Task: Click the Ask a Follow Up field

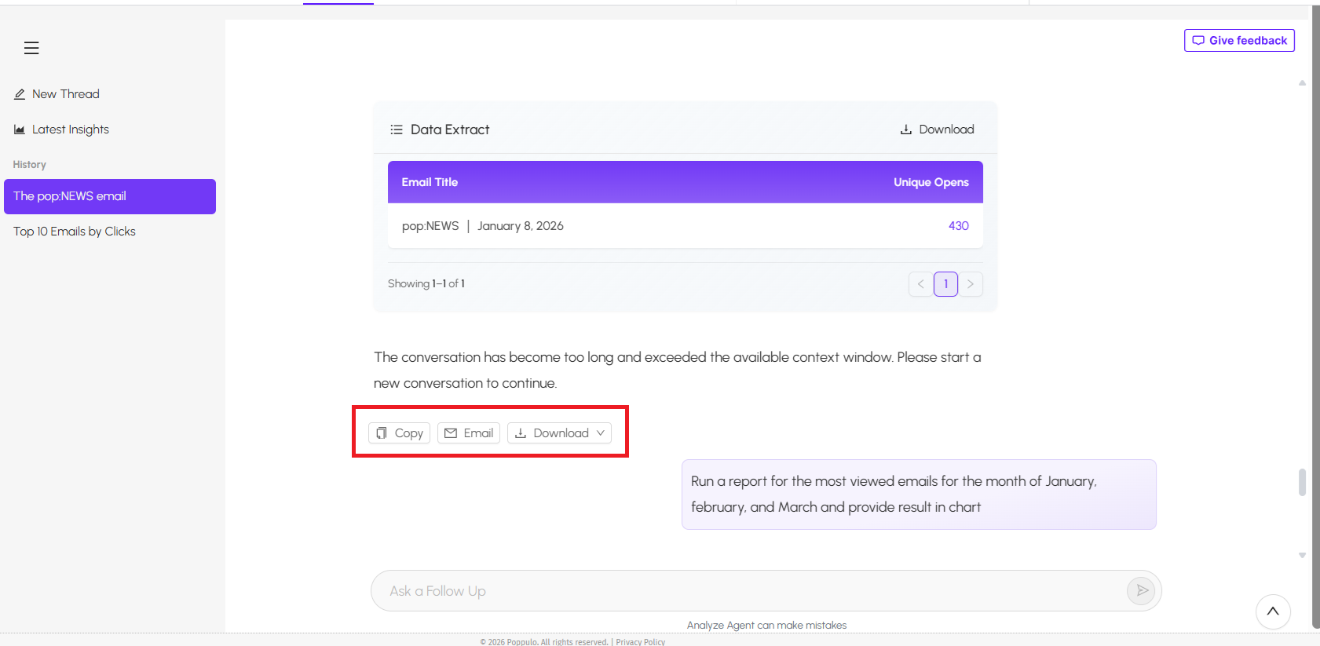Action: [x=746, y=591]
